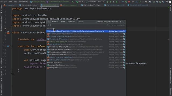
Task: Click the Project Structure folder icon in toolbar
Action: [150, 2]
